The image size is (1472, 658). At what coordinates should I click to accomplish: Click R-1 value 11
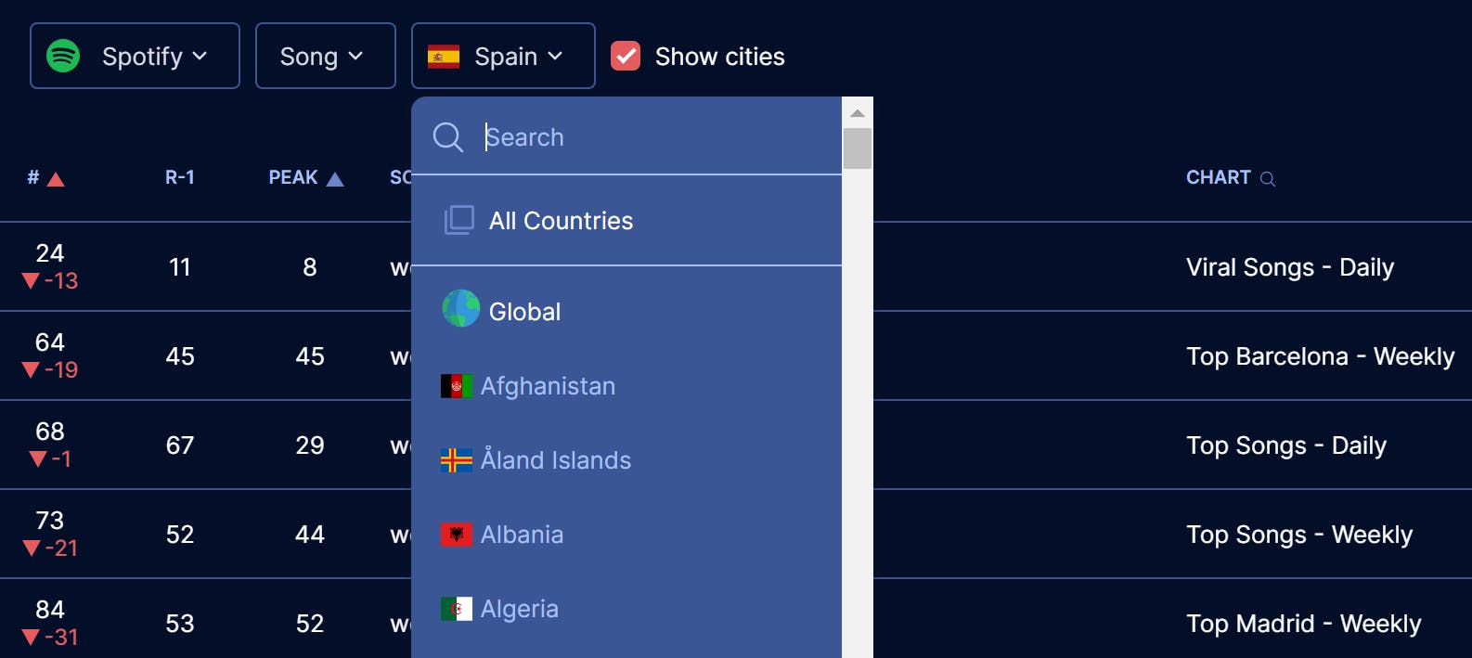coord(180,267)
